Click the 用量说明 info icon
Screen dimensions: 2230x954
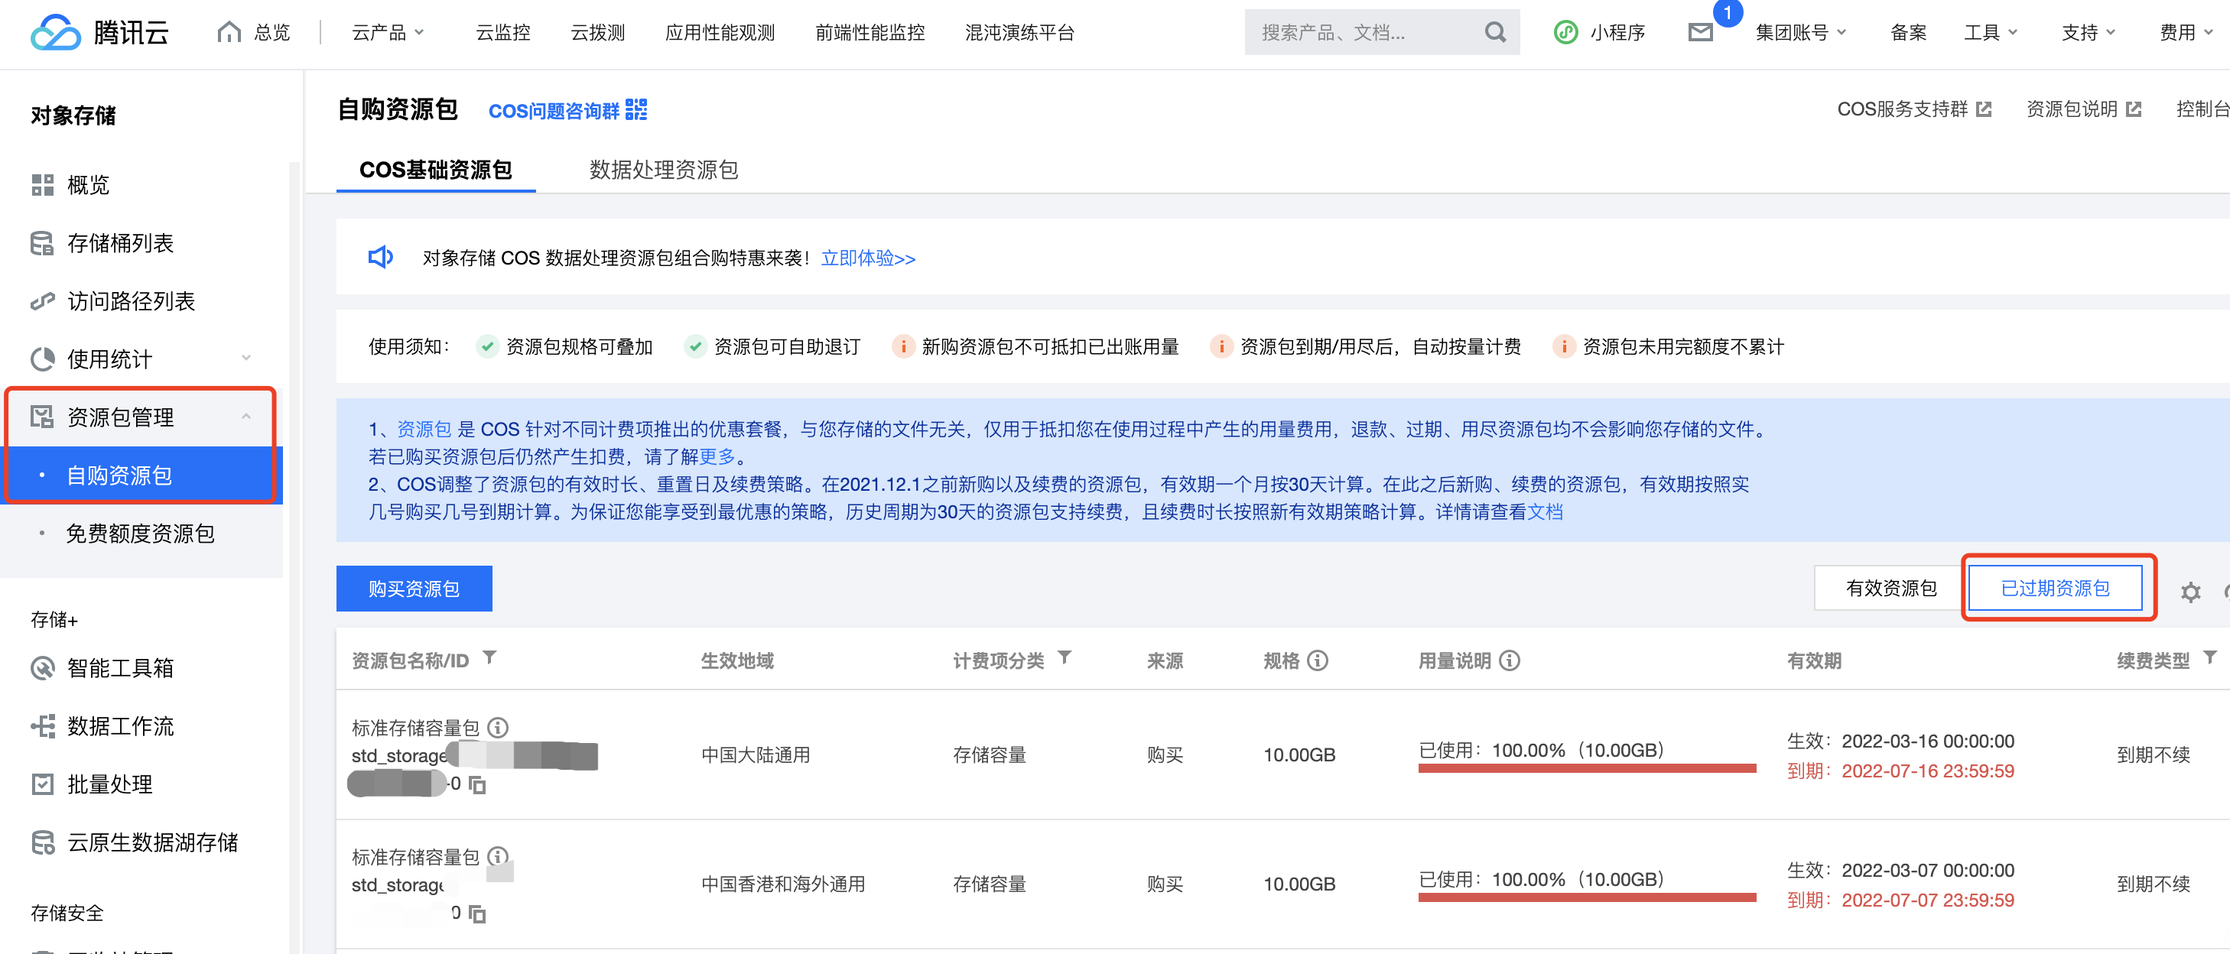tap(1510, 660)
